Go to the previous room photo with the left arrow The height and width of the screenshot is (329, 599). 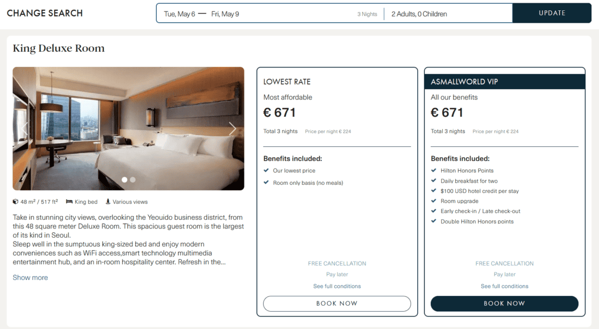24,129
